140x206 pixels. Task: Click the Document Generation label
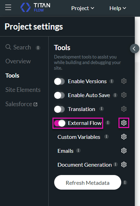(x=85, y=165)
